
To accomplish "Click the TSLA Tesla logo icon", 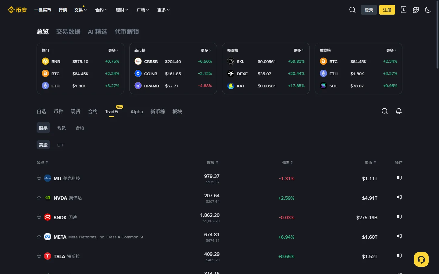I will pyautogui.click(x=48, y=256).
